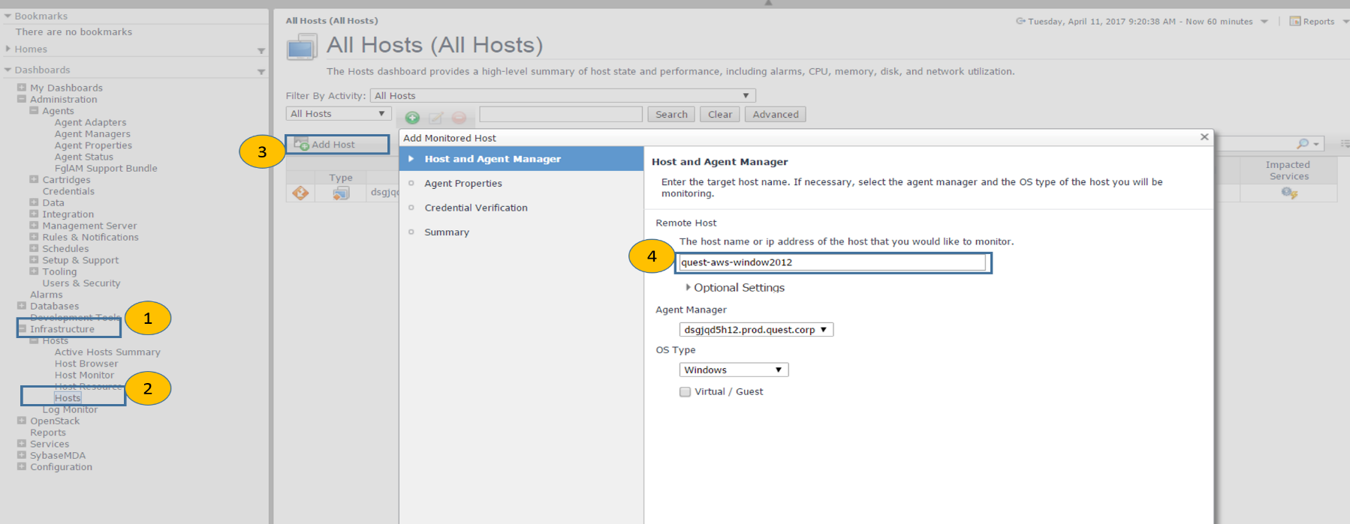Screen dimensions: 1350x524
Task: Close the Add Monitored Host dialog
Action: [1204, 137]
